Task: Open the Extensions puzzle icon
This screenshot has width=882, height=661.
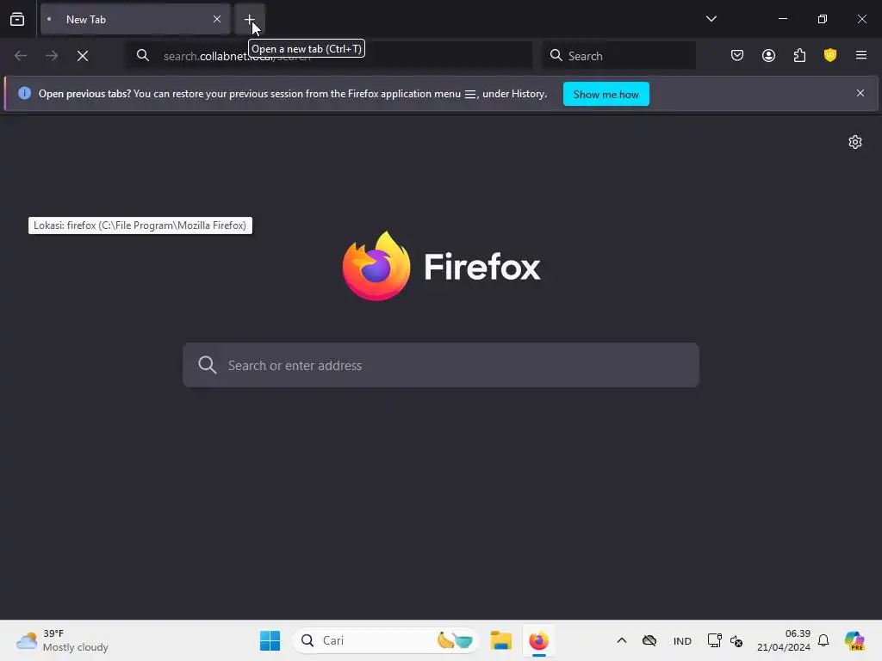Action: 799,55
